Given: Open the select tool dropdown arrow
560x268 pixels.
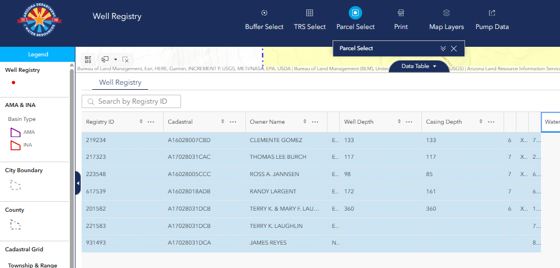Looking at the screenshot, I should tap(116, 59).
